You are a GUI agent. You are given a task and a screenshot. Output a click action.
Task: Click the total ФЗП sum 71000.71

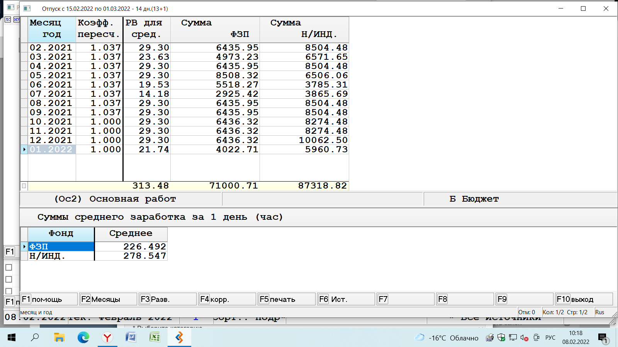tap(234, 186)
